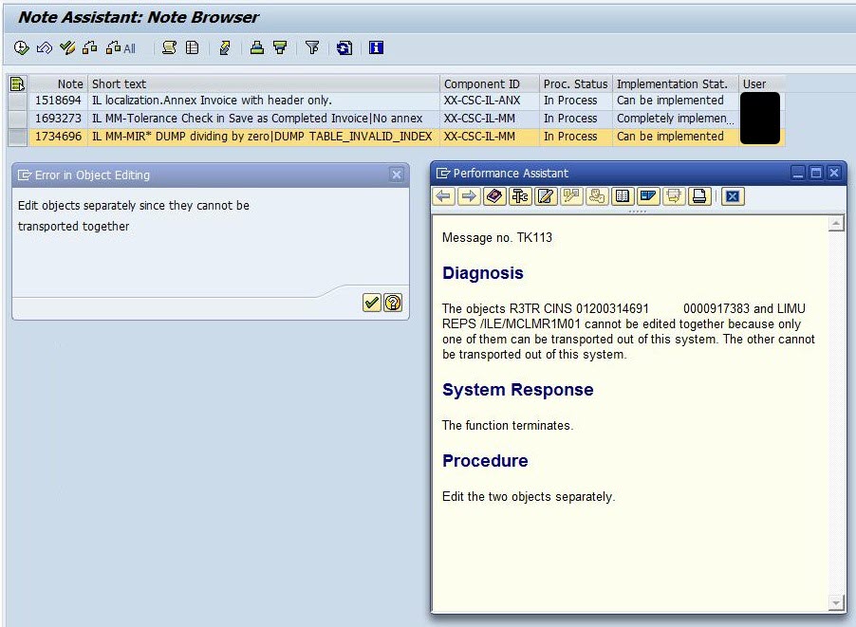Click the greyed sheet-with-arrow icon in Performance Assistant
This screenshot has height=627, width=856.
click(x=674, y=196)
